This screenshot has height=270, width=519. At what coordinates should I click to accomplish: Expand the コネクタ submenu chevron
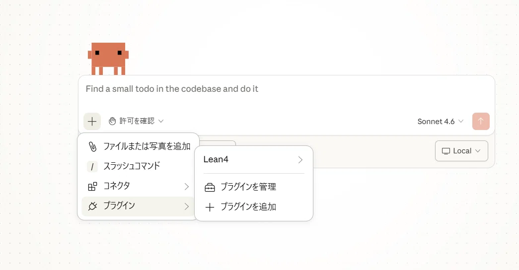[187, 187]
